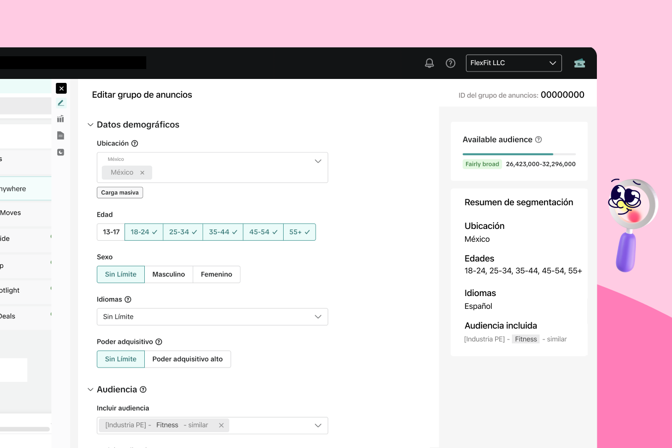
Task: Remove the México location chip
Action: tap(142, 173)
